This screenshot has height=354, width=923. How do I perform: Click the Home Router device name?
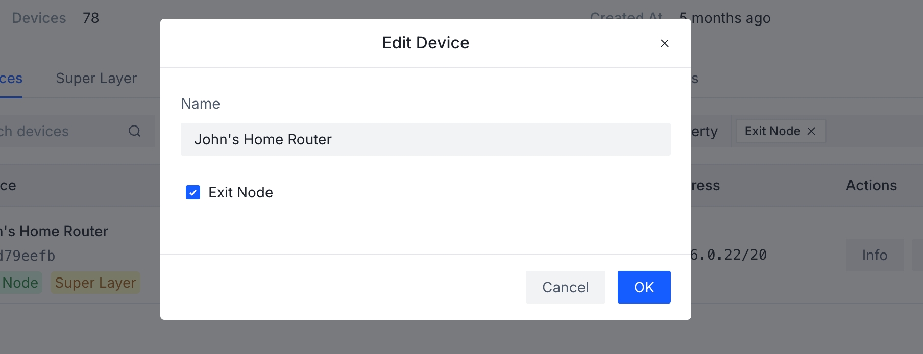click(54, 231)
